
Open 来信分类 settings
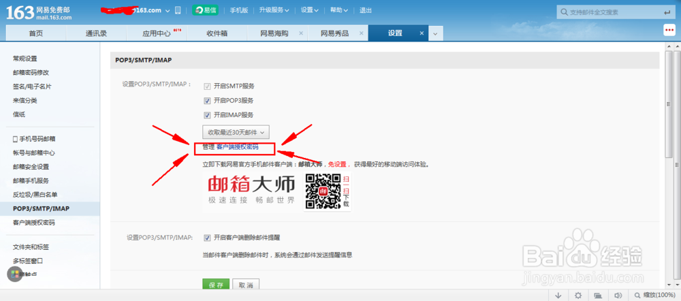[x=25, y=100]
